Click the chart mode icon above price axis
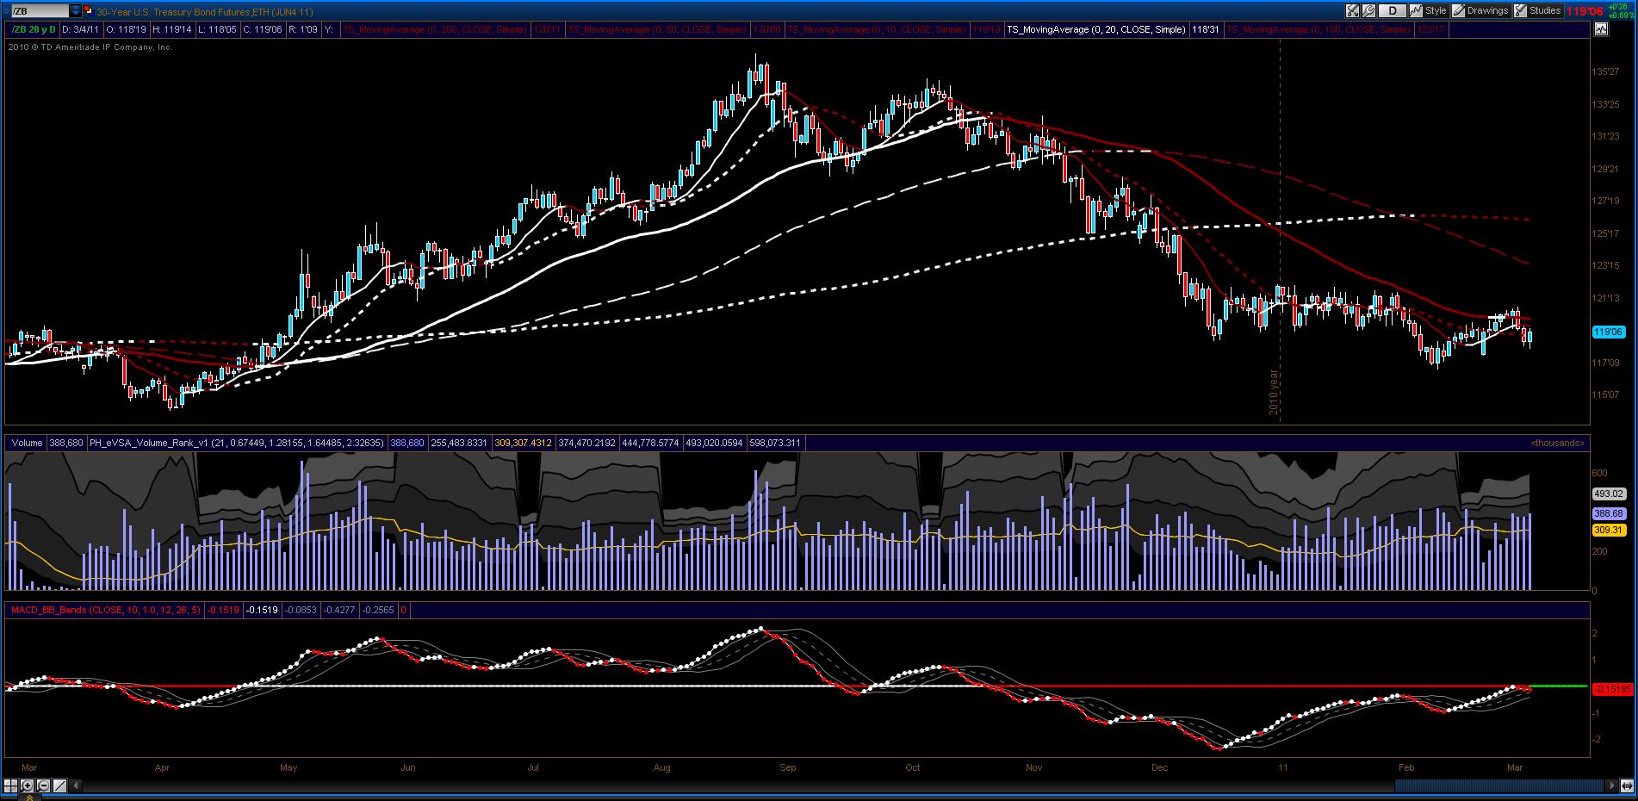Viewport: 1638px width, 801px height. [1601, 28]
